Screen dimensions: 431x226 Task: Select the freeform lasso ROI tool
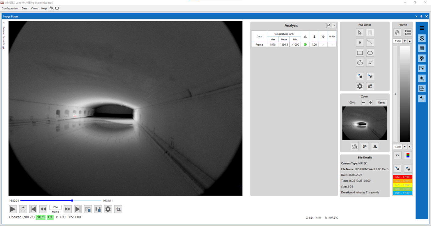pos(360,63)
